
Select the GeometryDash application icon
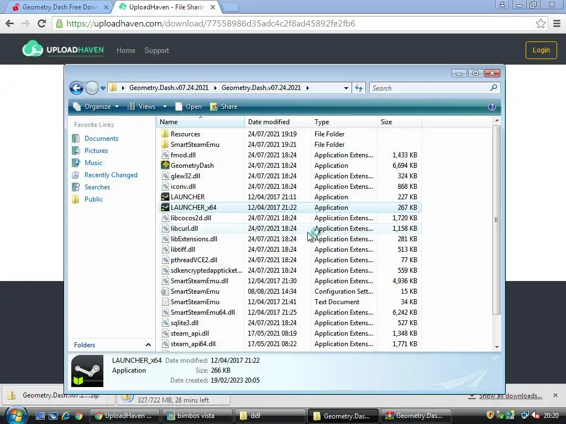tap(165, 166)
